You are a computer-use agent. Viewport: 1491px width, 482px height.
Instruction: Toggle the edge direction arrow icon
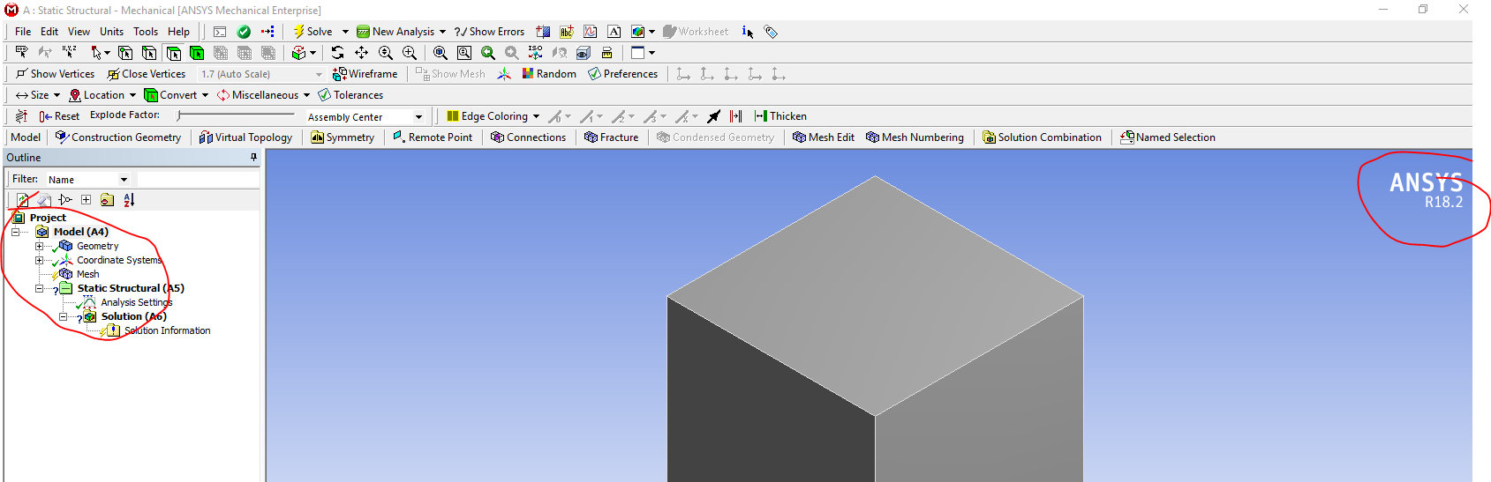(713, 116)
